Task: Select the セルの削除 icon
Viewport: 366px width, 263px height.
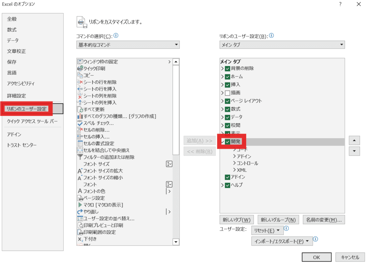Action: click(80, 130)
